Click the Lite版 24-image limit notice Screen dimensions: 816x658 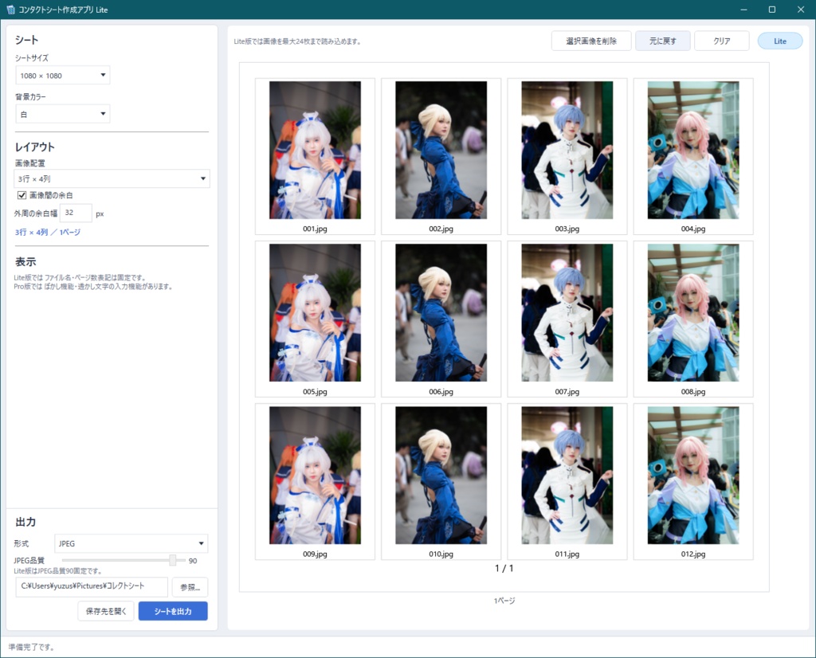[x=297, y=41]
